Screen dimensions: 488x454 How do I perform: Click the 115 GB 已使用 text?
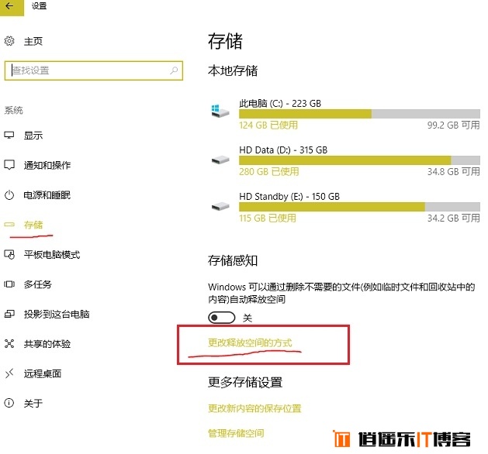click(268, 218)
